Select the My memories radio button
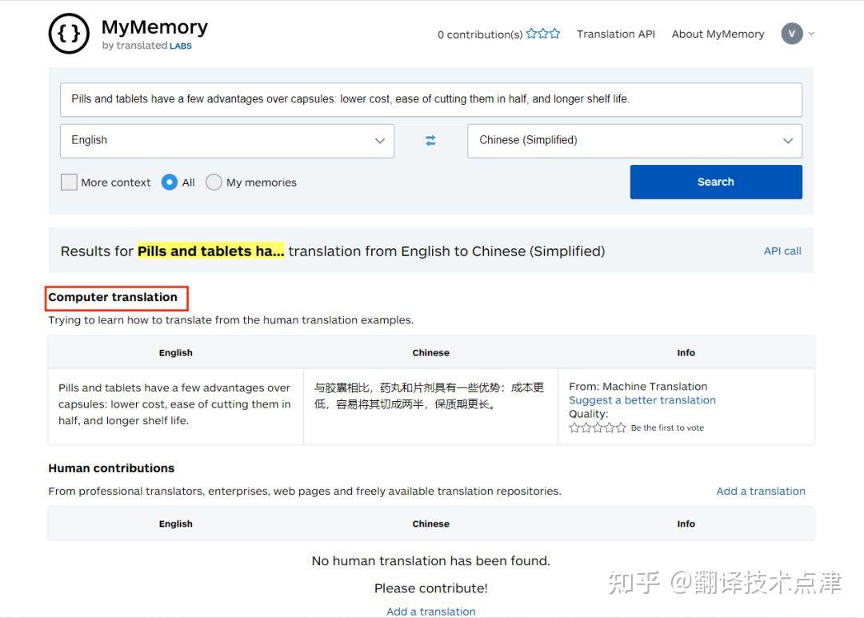The height and width of the screenshot is (618, 864). (x=214, y=182)
